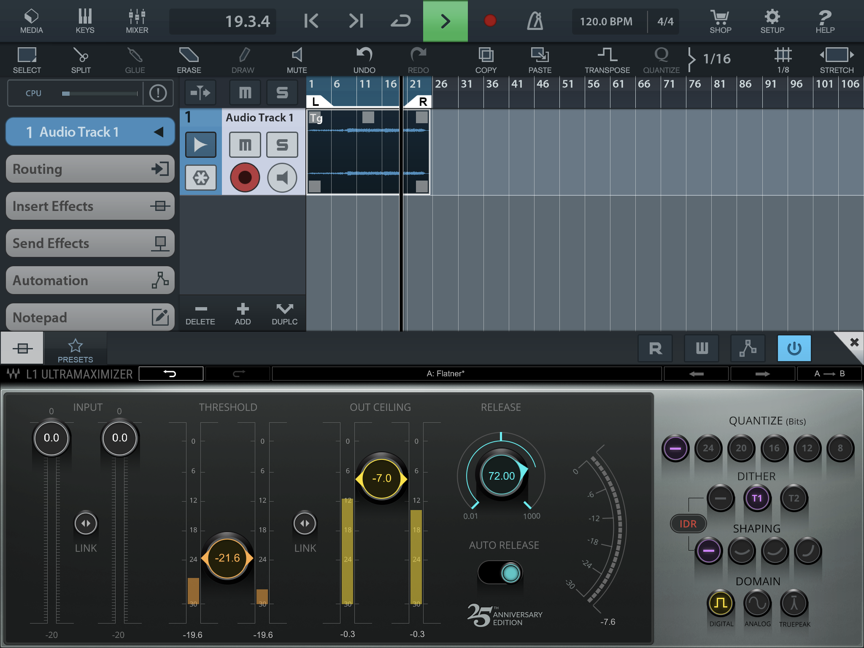Change the 4/4 time signature

(665, 22)
